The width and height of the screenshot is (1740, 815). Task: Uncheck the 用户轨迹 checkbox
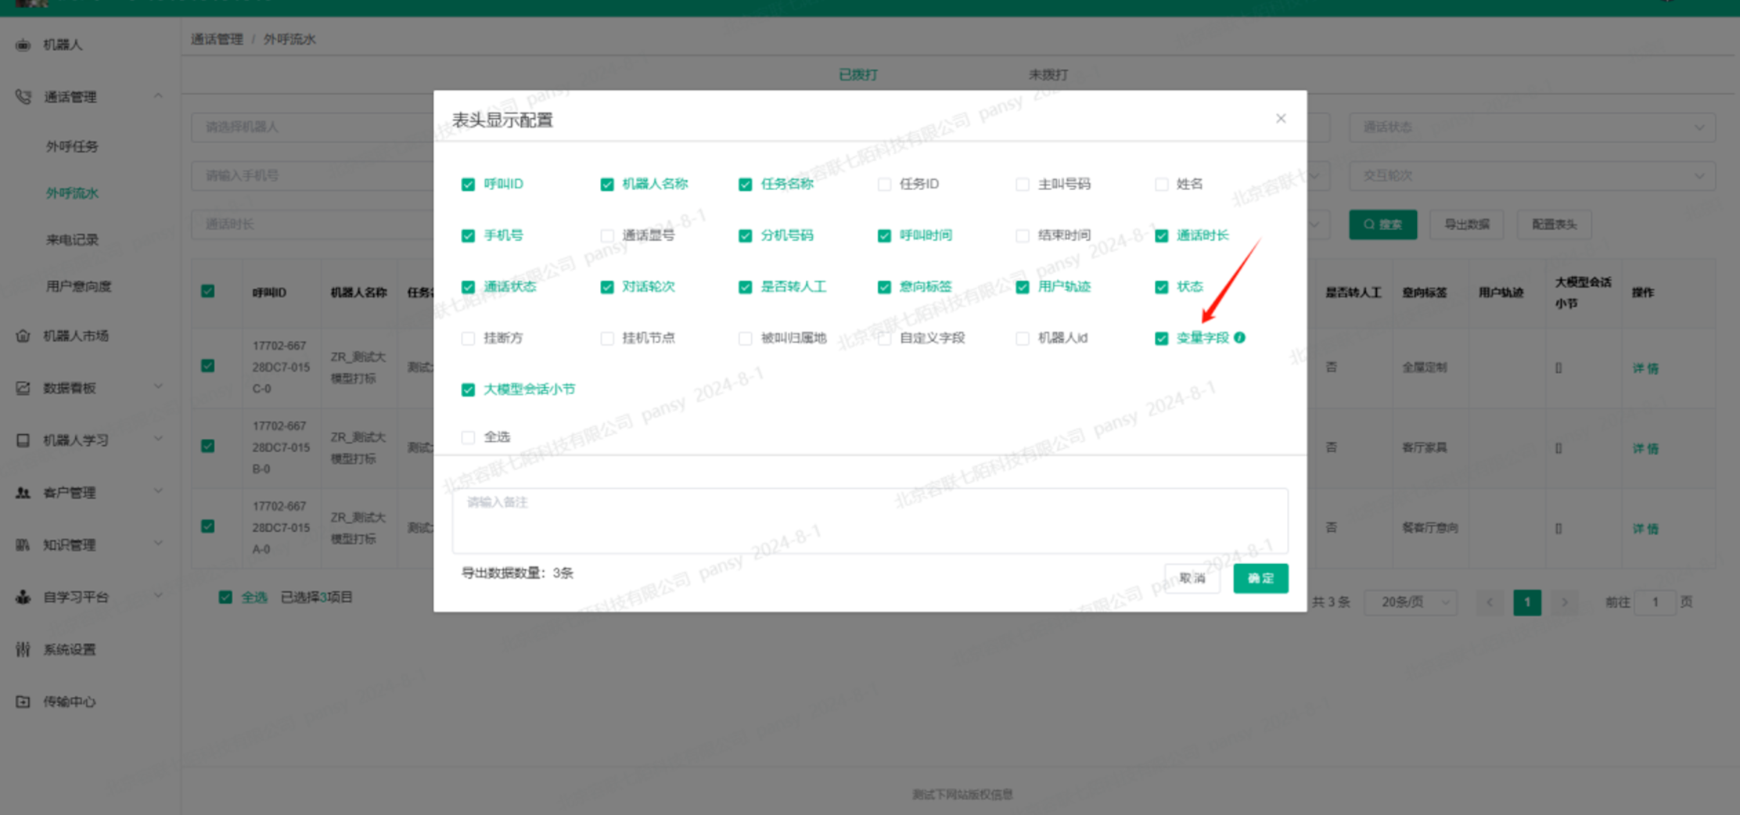(1023, 287)
